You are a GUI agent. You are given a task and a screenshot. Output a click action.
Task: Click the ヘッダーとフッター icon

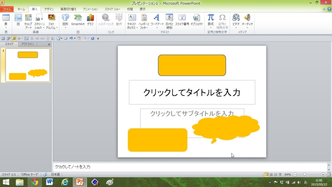point(144,21)
